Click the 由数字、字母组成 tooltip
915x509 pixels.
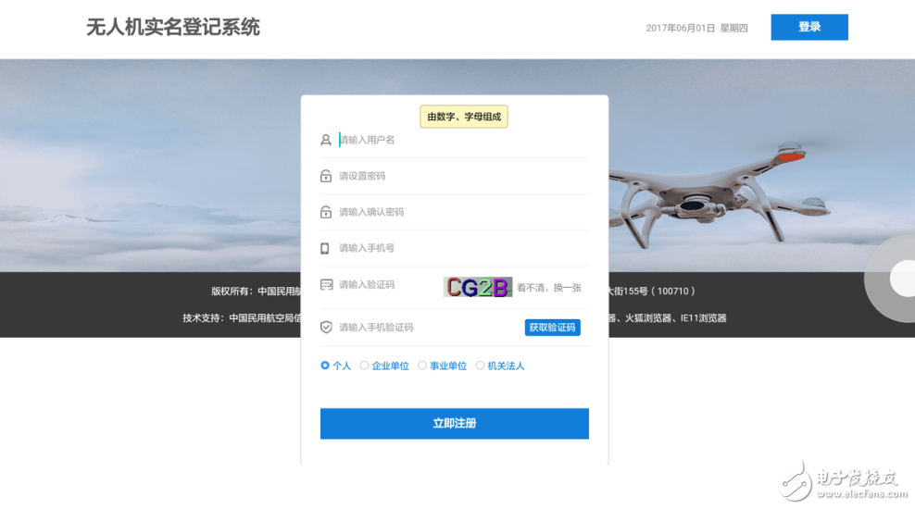coord(464,117)
